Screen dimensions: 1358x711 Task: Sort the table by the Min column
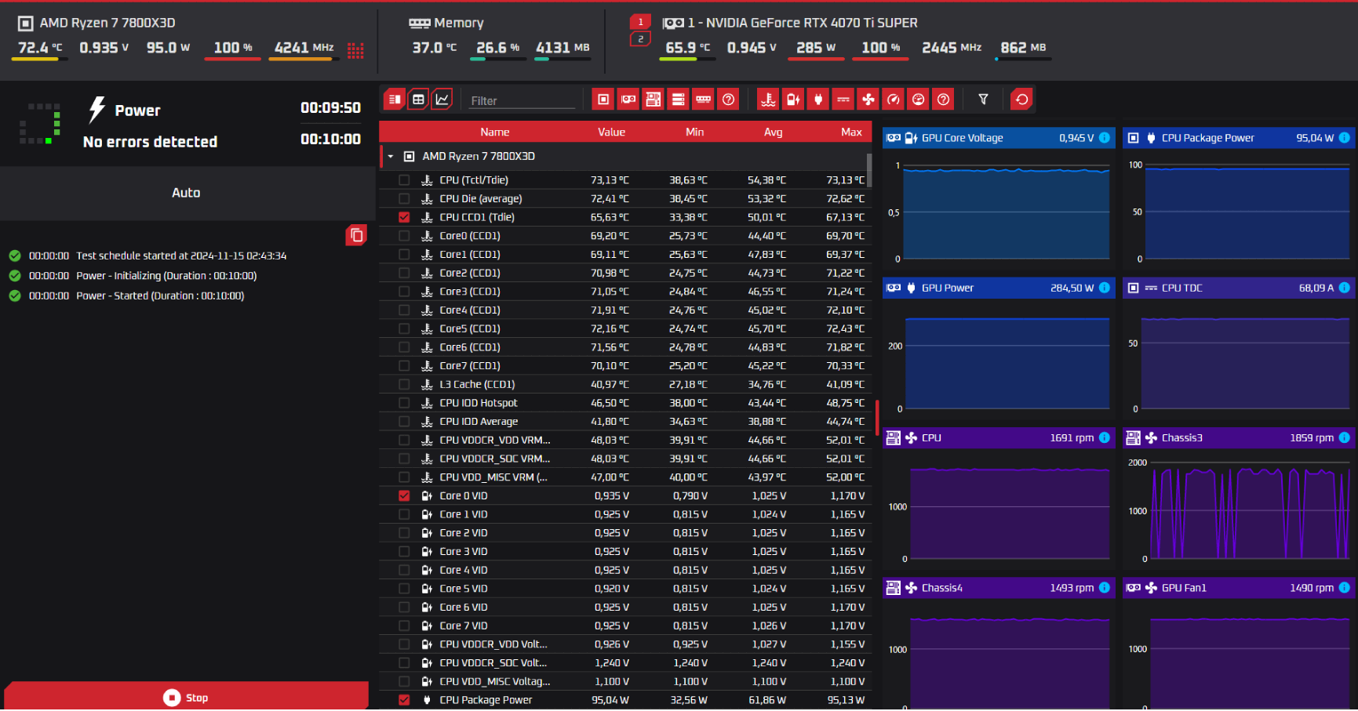tap(695, 132)
